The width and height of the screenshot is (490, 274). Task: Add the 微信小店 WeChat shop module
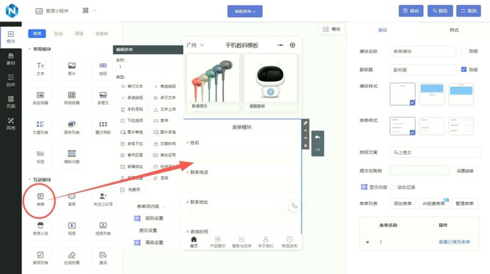click(x=40, y=229)
